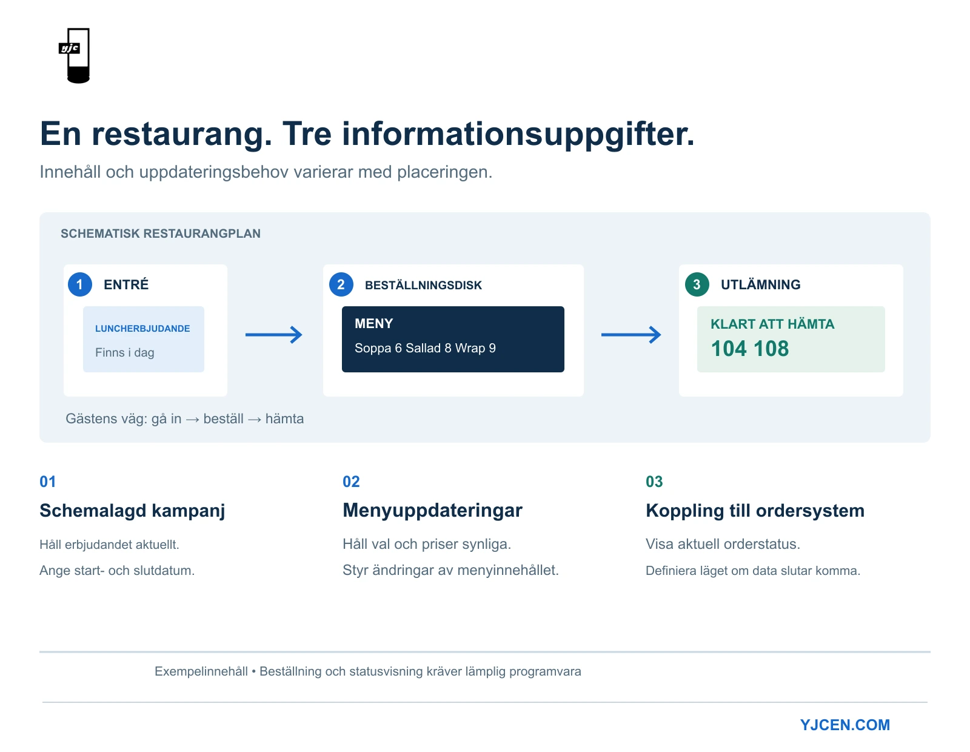Image resolution: width=970 pixels, height=752 pixels.
Task: Click 'Styr ändringar av menyinnehållet.'
Action: [x=450, y=570]
